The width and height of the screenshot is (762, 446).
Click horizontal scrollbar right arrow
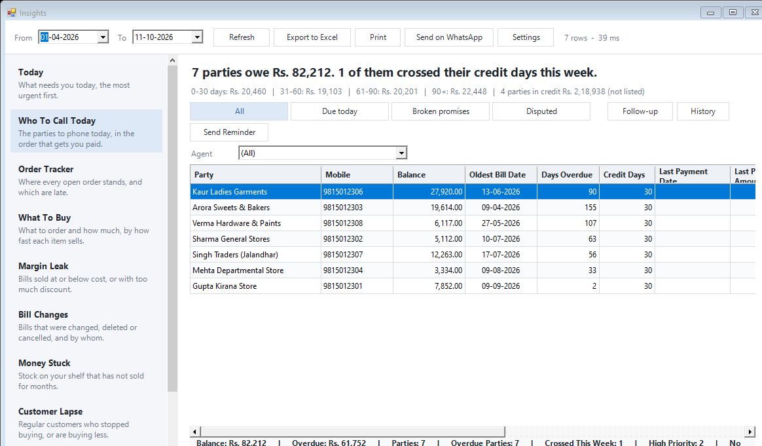coord(750,432)
